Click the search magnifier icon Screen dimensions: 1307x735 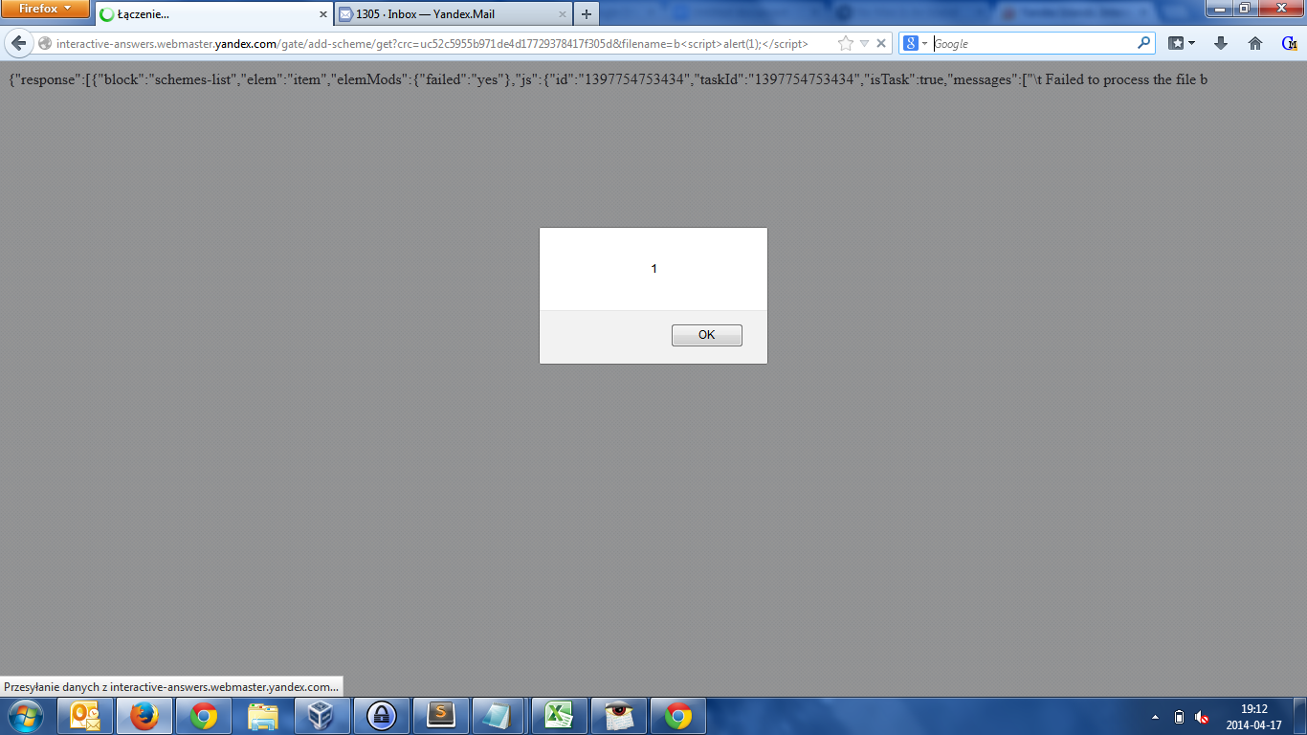[1144, 43]
